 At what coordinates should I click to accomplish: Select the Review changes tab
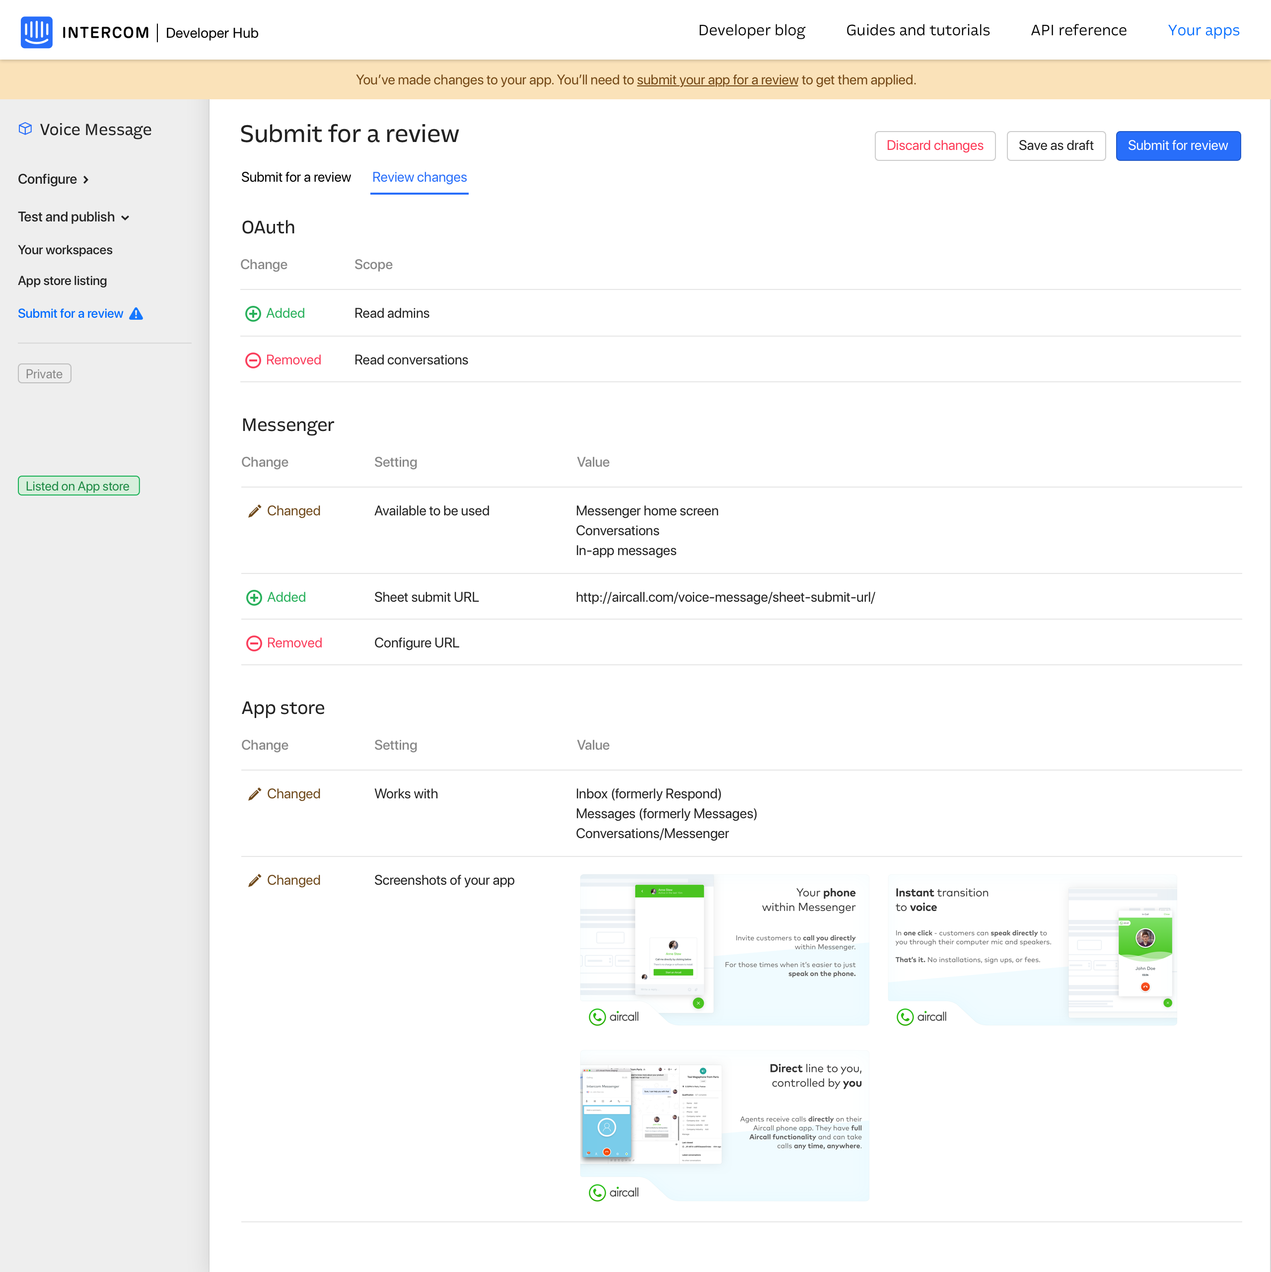point(419,177)
